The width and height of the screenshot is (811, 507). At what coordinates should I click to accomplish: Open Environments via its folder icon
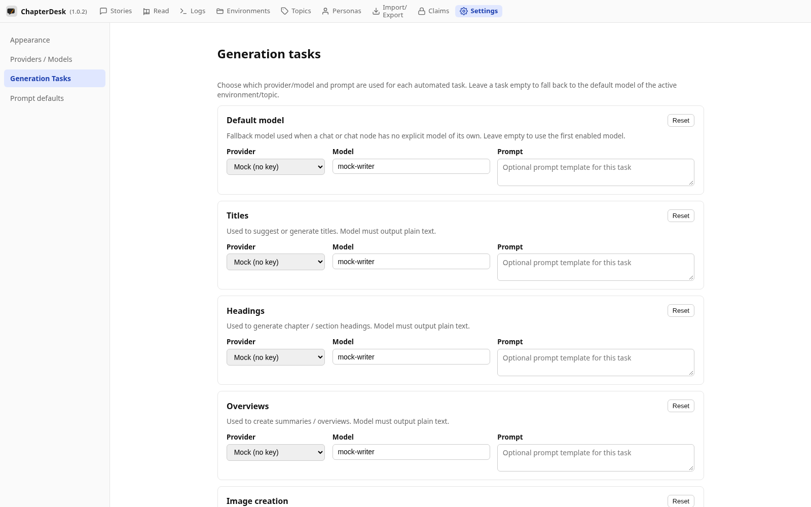click(x=220, y=11)
